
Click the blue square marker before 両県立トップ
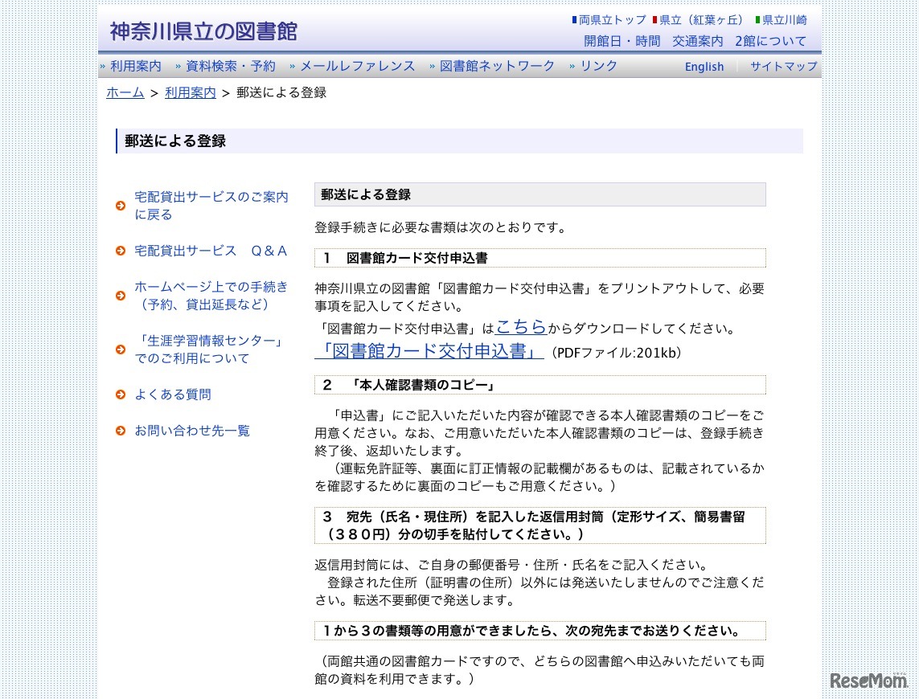(574, 20)
